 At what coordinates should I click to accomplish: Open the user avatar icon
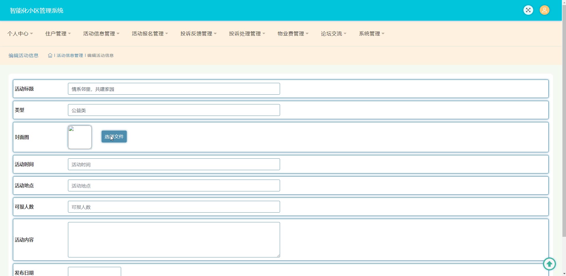coord(544,10)
